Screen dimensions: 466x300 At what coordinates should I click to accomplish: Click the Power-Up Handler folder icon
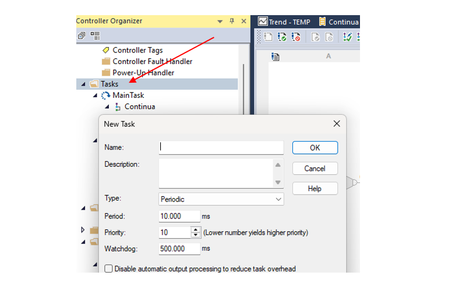click(x=106, y=73)
